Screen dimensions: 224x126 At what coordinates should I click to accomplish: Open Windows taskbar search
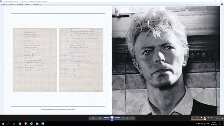[x=8, y=124]
